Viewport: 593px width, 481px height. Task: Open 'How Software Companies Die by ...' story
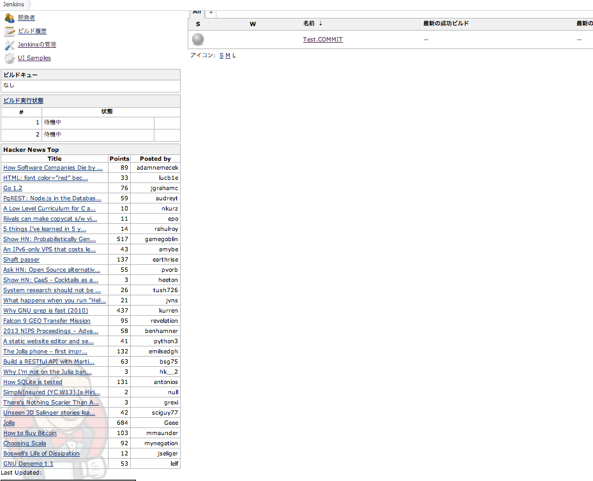[x=53, y=167]
